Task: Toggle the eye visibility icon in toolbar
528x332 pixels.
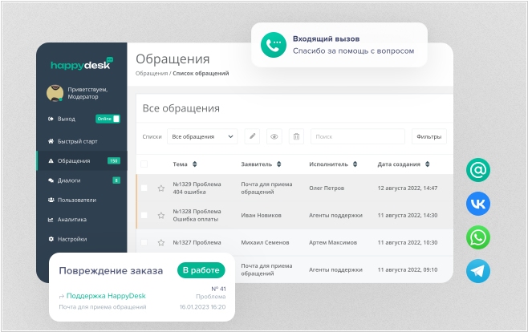Action: point(274,136)
